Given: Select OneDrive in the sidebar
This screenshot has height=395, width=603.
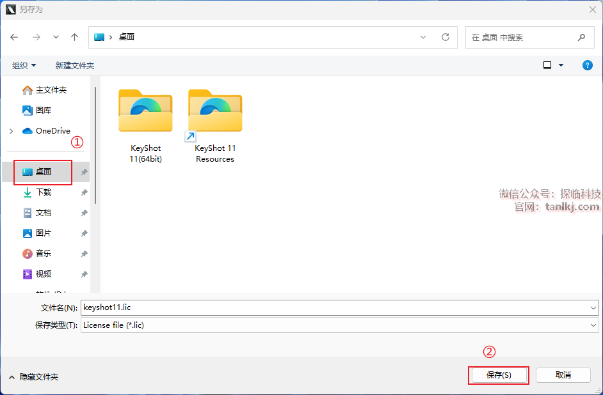Looking at the screenshot, I should [x=46, y=131].
